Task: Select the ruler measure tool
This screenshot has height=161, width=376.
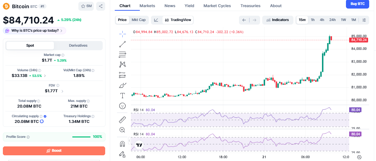Action: click(123, 119)
